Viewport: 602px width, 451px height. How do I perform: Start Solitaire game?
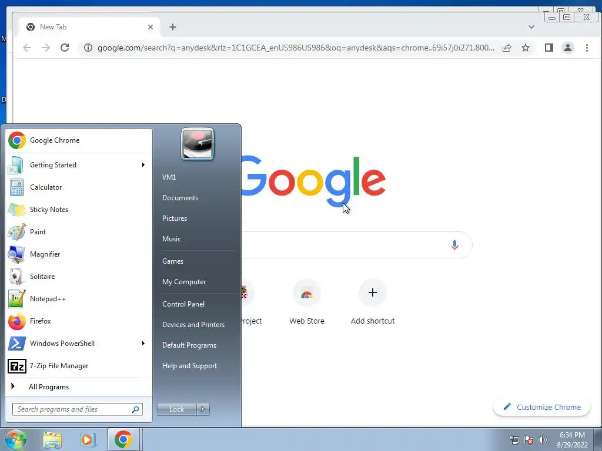[x=79, y=277]
